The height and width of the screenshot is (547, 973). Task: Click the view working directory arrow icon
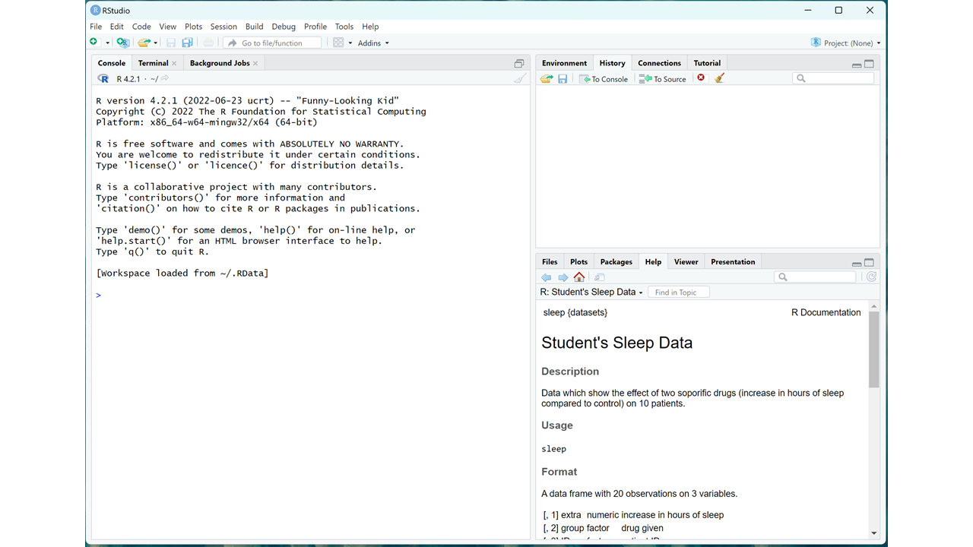(165, 78)
